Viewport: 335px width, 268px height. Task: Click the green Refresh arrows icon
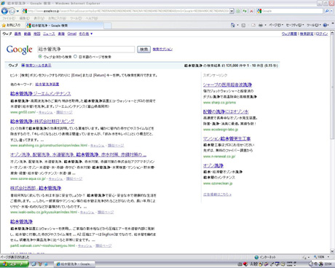click(x=245, y=11)
